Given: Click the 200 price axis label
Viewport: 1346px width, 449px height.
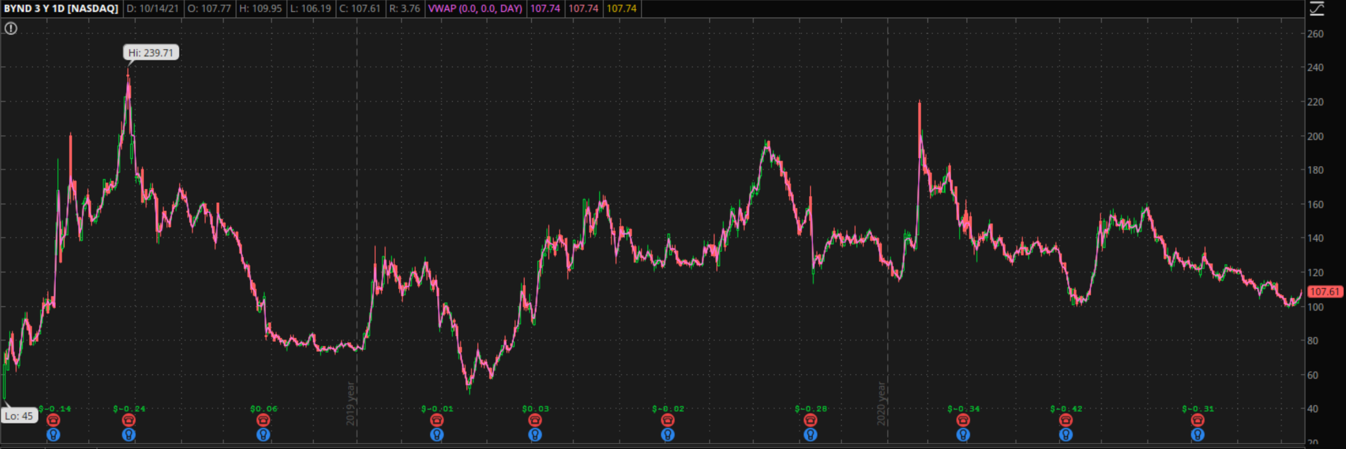Looking at the screenshot, I should click(x=1316, y=137).
